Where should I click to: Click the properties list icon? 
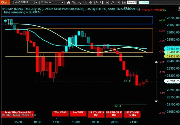click(124, 2)
